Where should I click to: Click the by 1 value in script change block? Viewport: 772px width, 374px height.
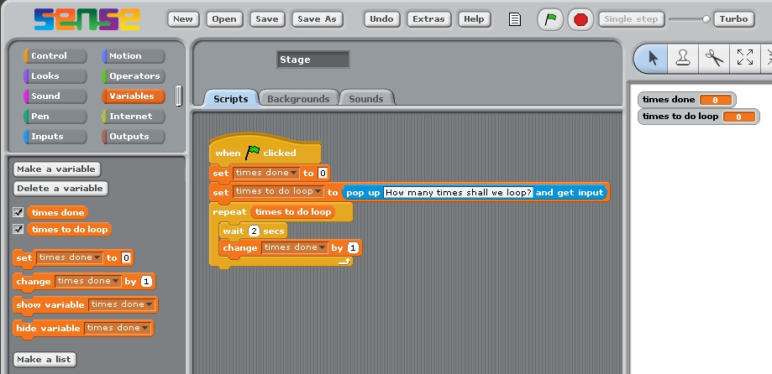[353, 247]
